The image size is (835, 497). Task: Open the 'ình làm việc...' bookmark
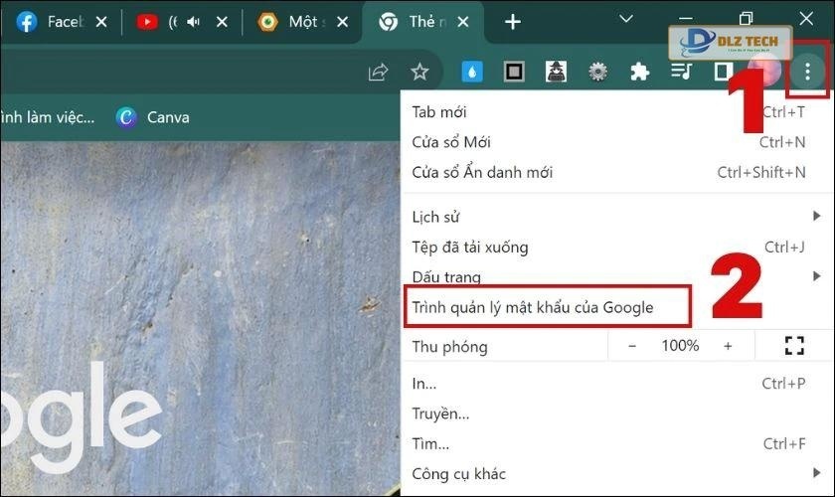pyautogui.click(x=48, y=117)
